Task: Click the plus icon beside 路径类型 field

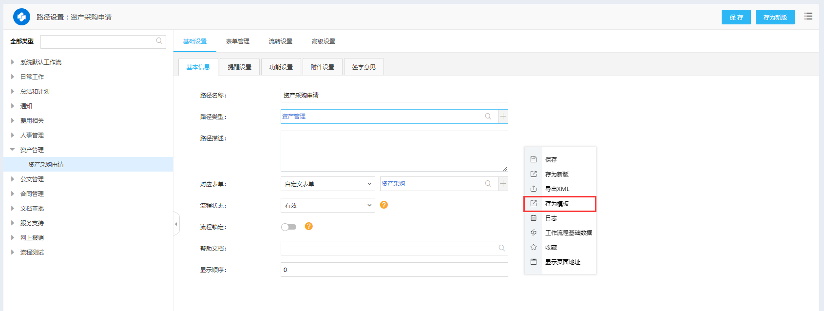Action: [x=503, y=117]
